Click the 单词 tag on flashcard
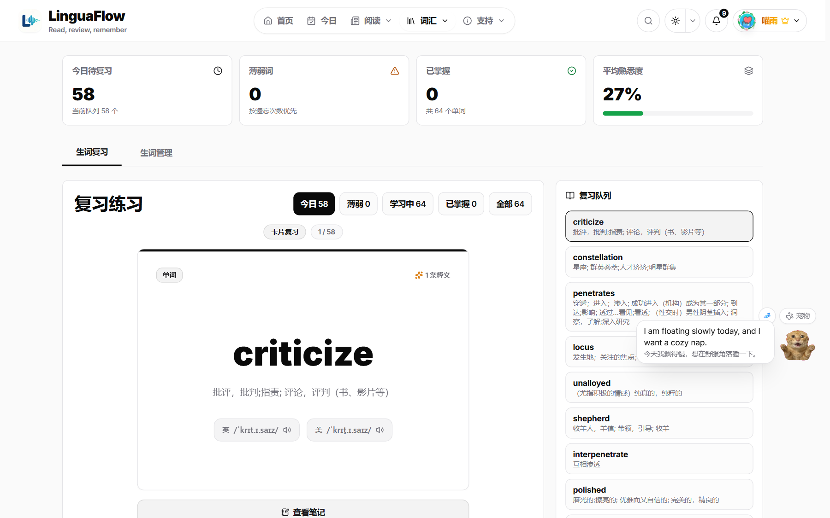 coord(169,275)
